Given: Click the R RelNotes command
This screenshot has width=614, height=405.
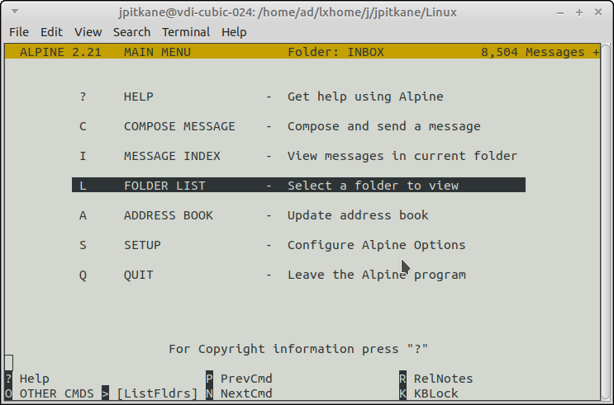Looking at the screenshot, I should (436, 379).
